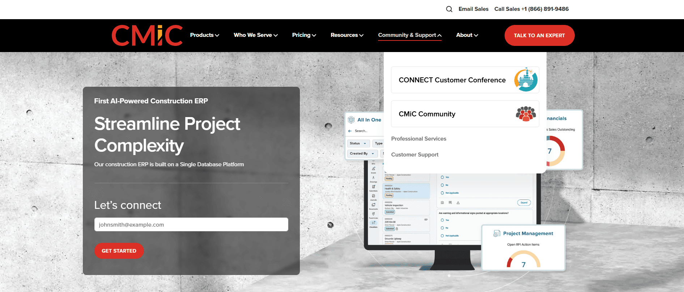Open Checklists in the mockup sidebar
The height and width of the screenshot is (292, 684).
coord(374,224)
